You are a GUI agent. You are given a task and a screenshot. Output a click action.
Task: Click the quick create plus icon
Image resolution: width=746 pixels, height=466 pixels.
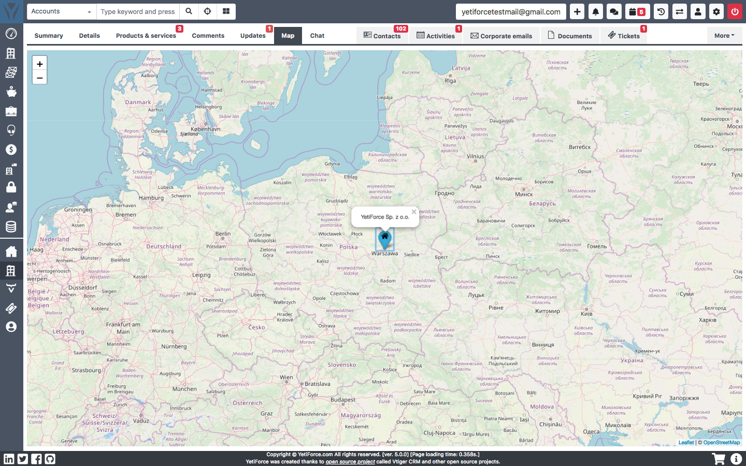click(x=577, y=11)
